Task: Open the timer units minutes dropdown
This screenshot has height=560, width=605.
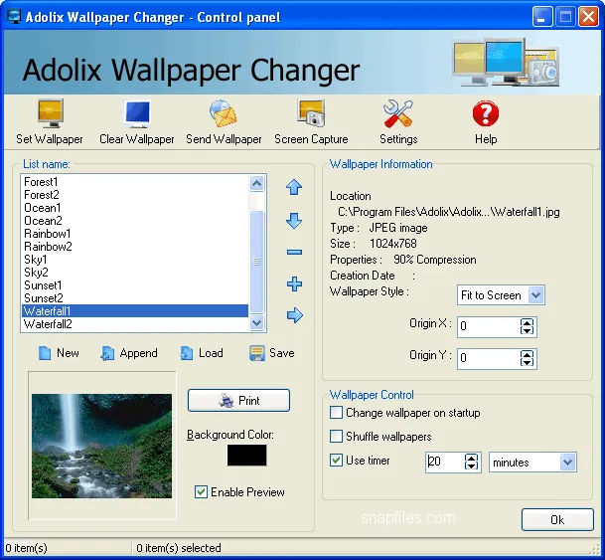Action: [567, 463]
